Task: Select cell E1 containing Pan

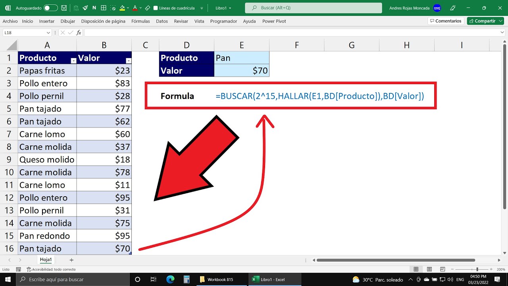Action: pos(242,58)
